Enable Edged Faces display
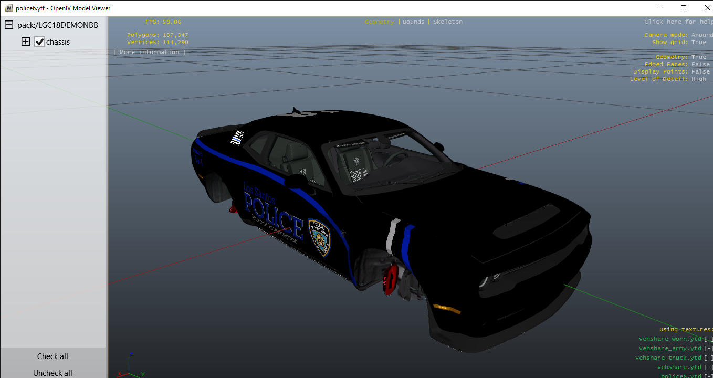 (x=700, y=65)
